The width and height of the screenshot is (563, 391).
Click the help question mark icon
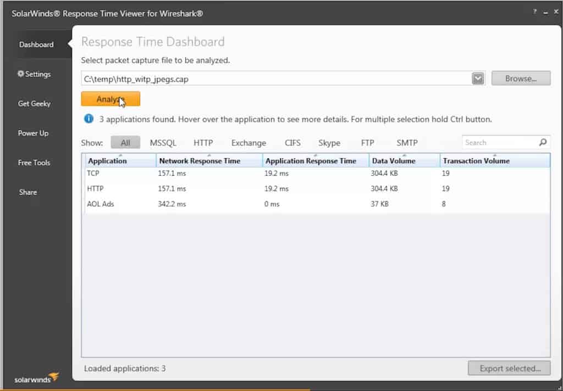click(534, 12)
